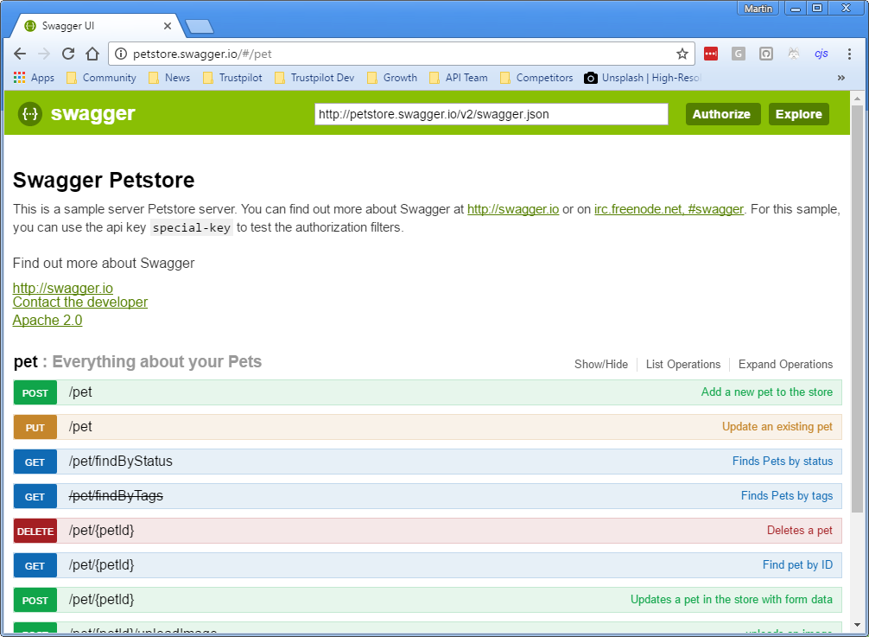Bookmark this page with the star icon
869x637 pixels.
pyautogui.click(x=682, y=54)
